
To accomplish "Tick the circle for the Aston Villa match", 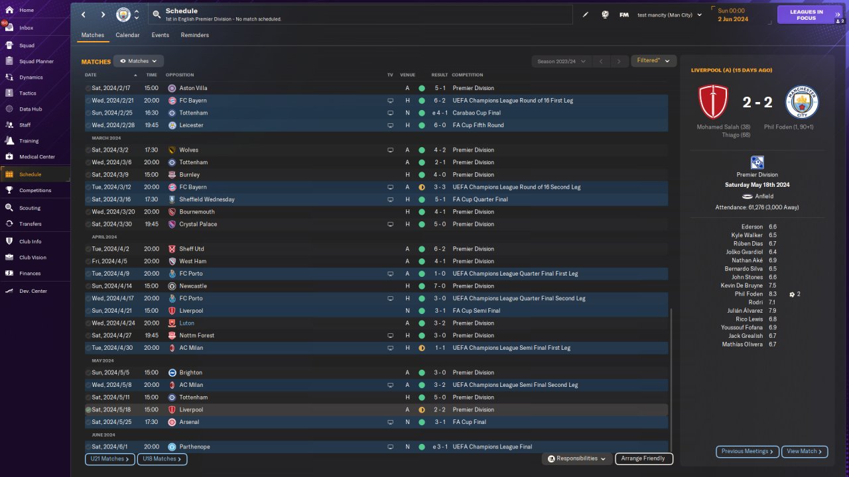I will coord(88,88).
